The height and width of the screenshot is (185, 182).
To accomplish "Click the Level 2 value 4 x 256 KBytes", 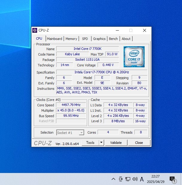I will click(x=118, y=116).
